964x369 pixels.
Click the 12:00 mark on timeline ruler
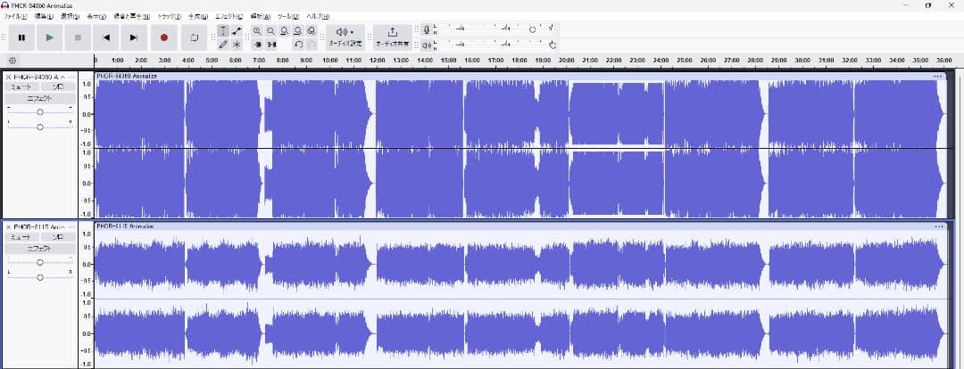pos(377,61)
